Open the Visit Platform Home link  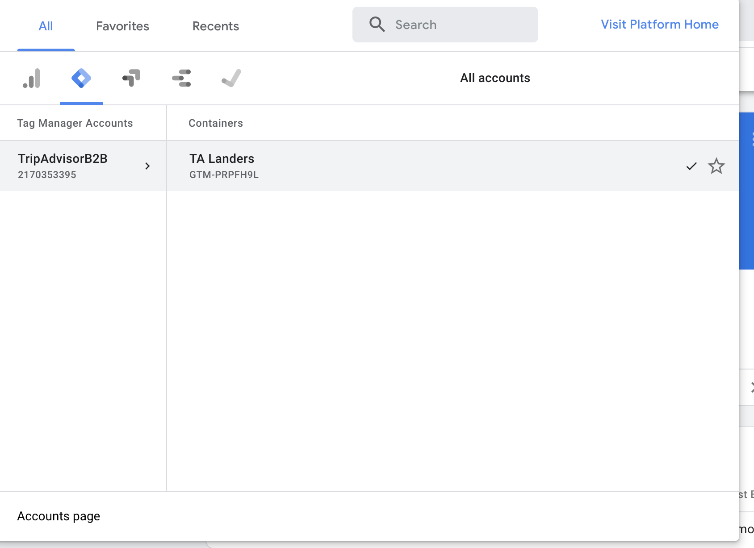tap(660, 25)
